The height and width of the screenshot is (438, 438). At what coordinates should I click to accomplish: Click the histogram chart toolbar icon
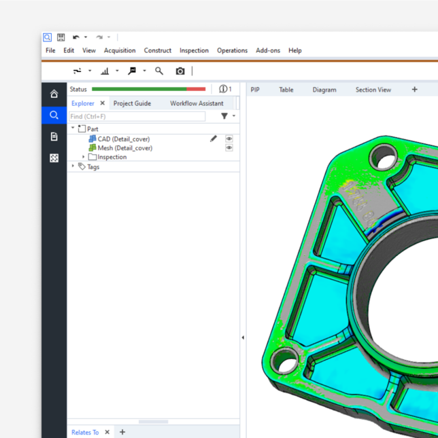[105, 71]
